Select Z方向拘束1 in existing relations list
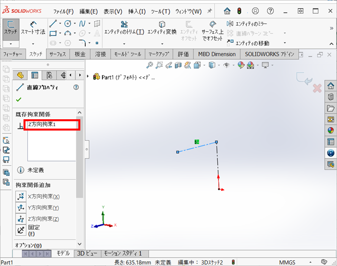 [x=51, y=125]
